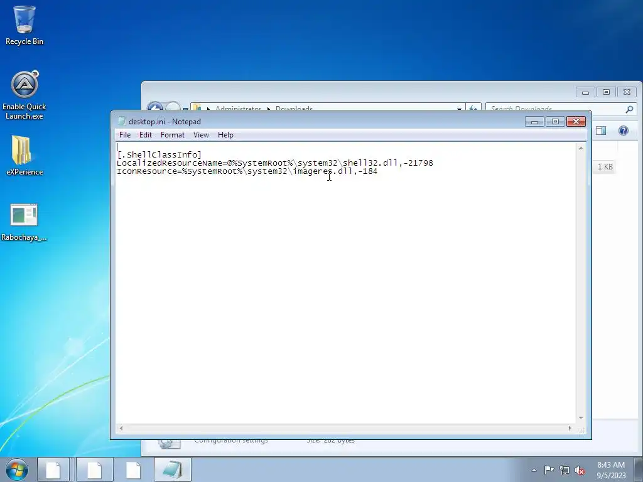
Task: Click the muted volume tray icon
Action: (580, 471)
